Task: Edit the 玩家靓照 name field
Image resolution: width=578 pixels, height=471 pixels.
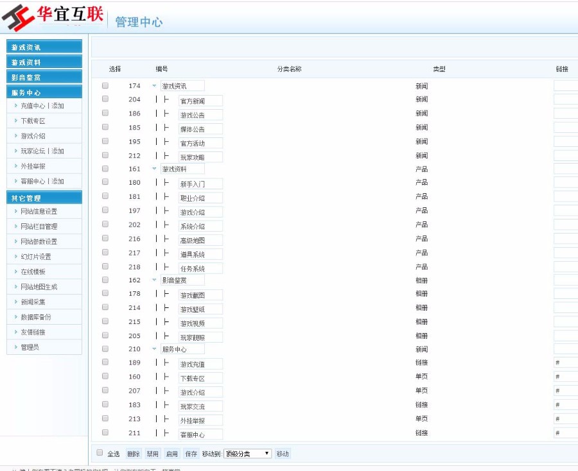Action: tap(200, 337)
